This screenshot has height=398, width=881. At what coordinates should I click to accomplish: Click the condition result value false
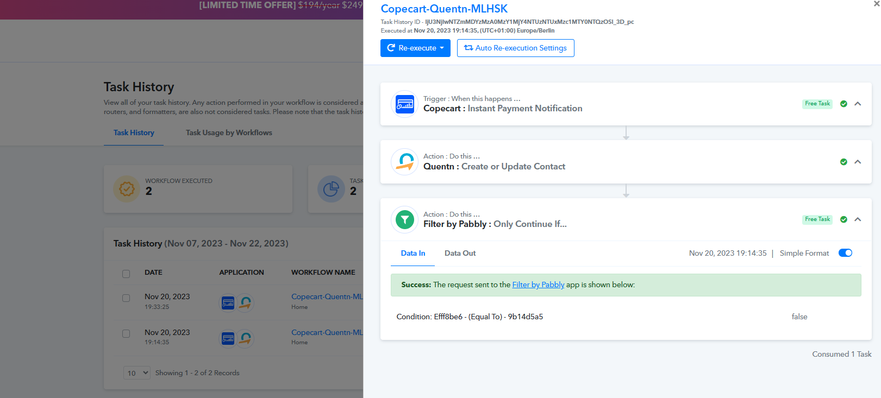click(799, 317)
